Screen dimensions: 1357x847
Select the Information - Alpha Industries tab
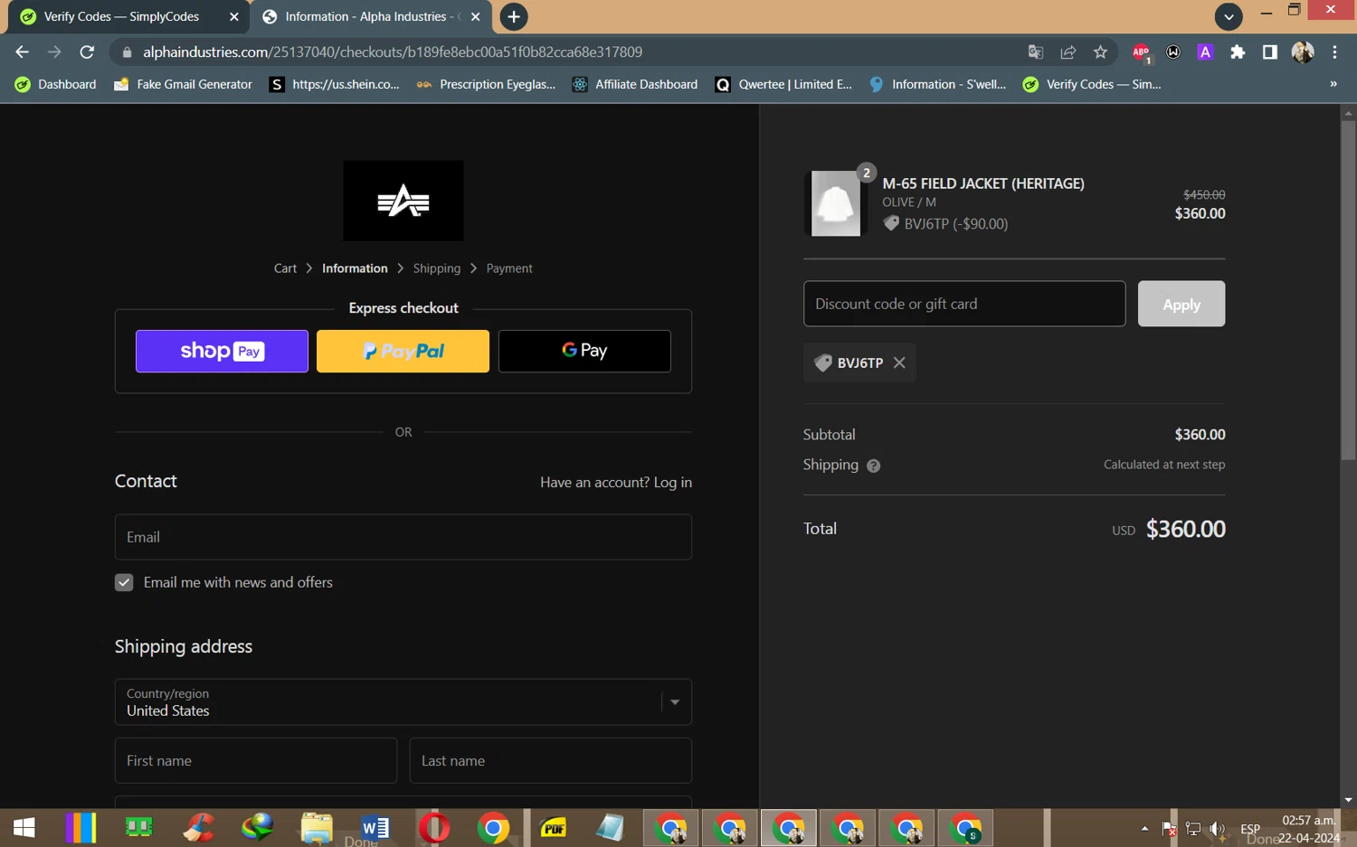tap(372, 16)
